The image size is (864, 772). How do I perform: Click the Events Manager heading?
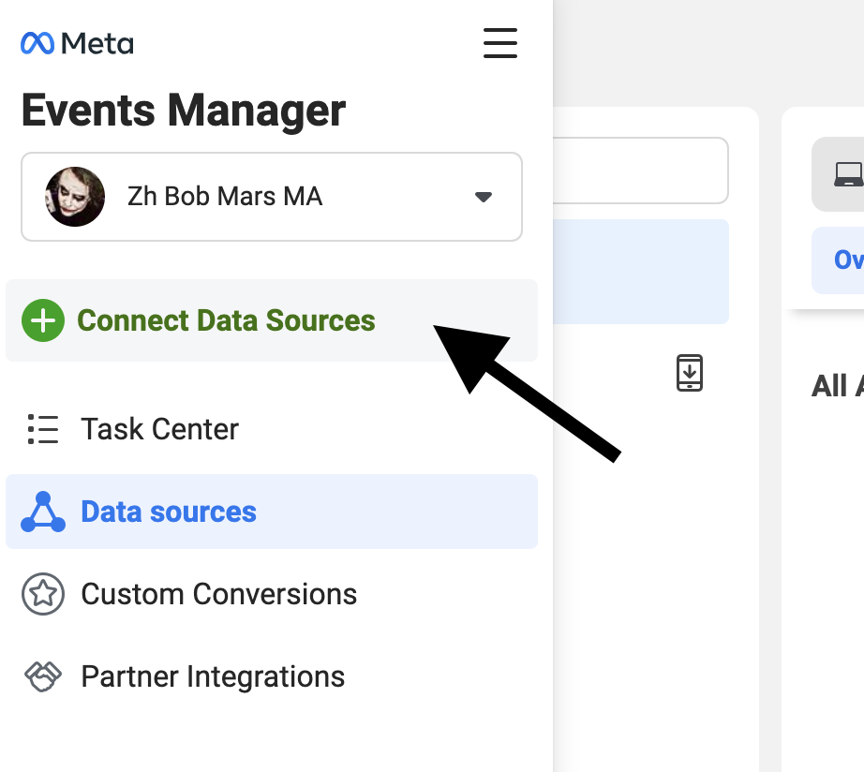184,111
